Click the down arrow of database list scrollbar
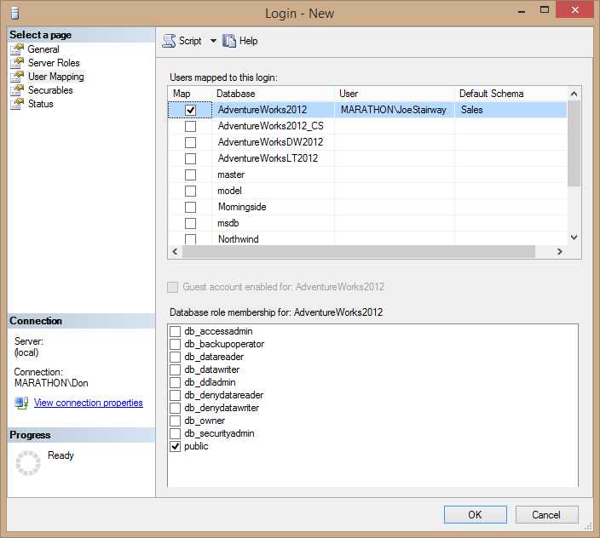 [x=574, y=238]
